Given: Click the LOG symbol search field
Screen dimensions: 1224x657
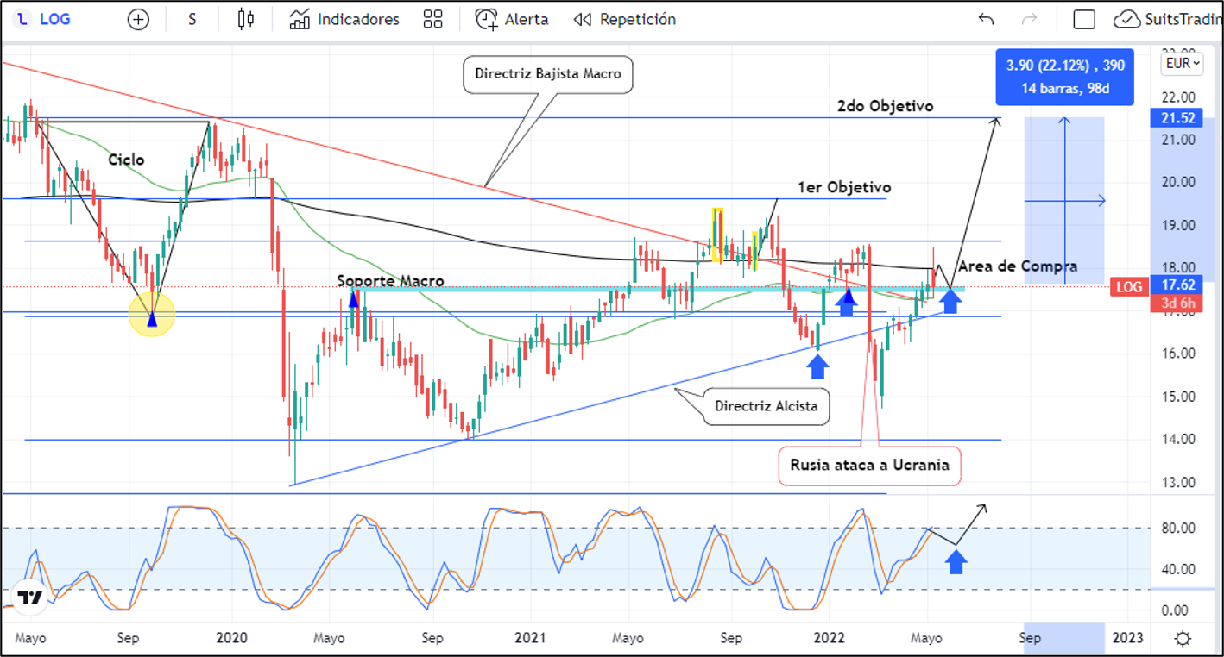Looking at the screenshot, I should point(49,19).
